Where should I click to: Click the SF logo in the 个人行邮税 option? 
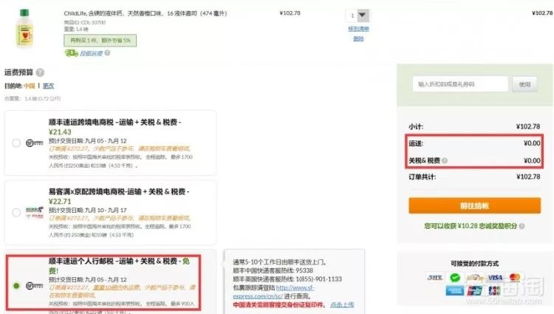point(34,285)
